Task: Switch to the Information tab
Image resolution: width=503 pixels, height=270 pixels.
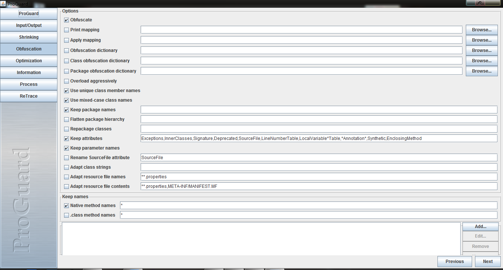Action: coord(29,73)
